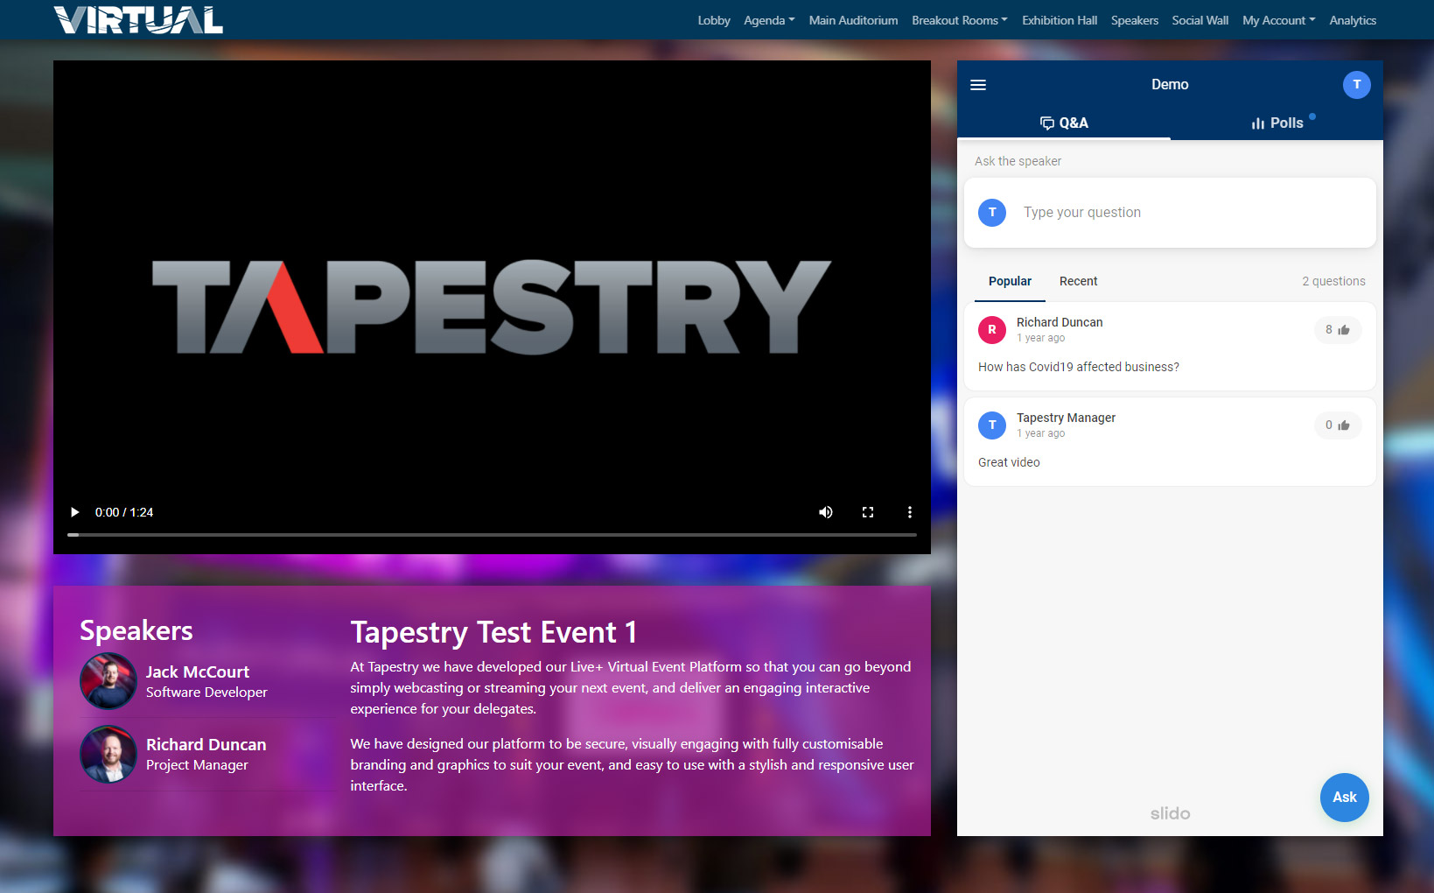The image size is (1434, 893).
Task: Click the '2 questions' count text
Action: pos(1333,281)
